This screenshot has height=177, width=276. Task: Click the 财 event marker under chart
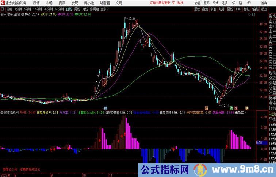[x=106, y=108]
